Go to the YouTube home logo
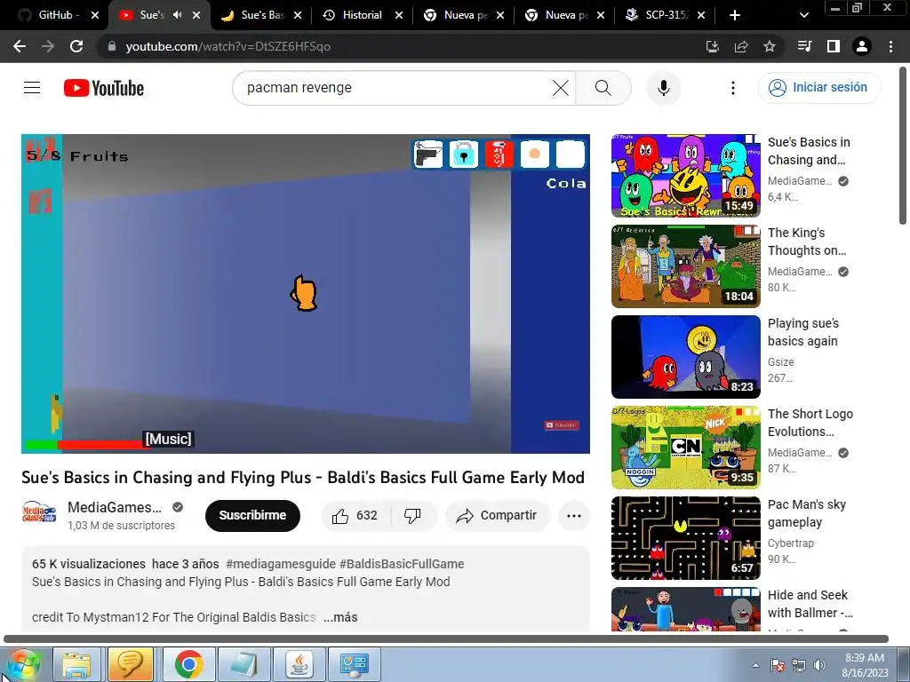 [104, 88]
